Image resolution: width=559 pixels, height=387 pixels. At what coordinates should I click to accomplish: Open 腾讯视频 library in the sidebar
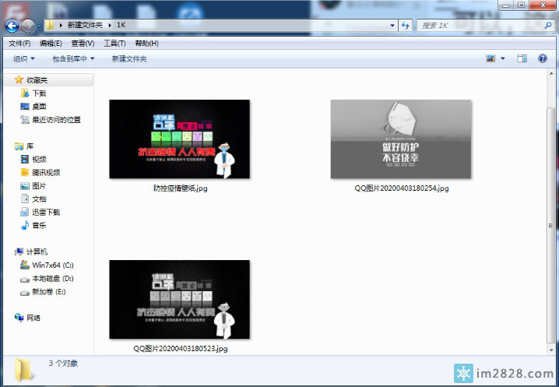[x=45, y=173]
